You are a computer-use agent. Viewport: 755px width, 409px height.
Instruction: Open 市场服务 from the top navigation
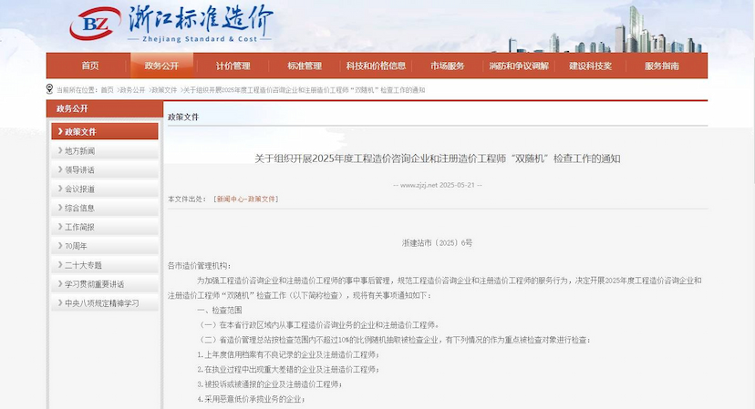point(447,66)
